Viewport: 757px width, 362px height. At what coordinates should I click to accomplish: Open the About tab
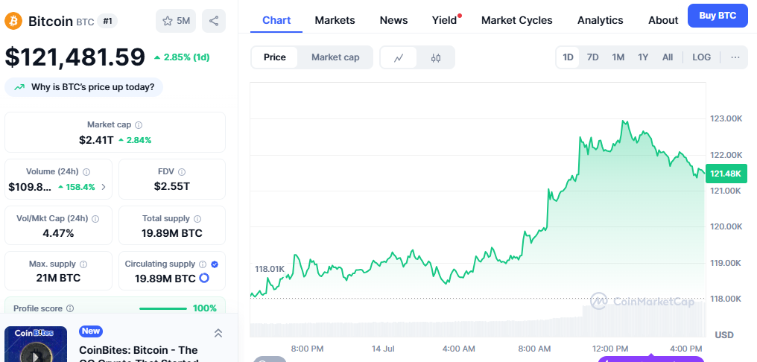[663, 20]
